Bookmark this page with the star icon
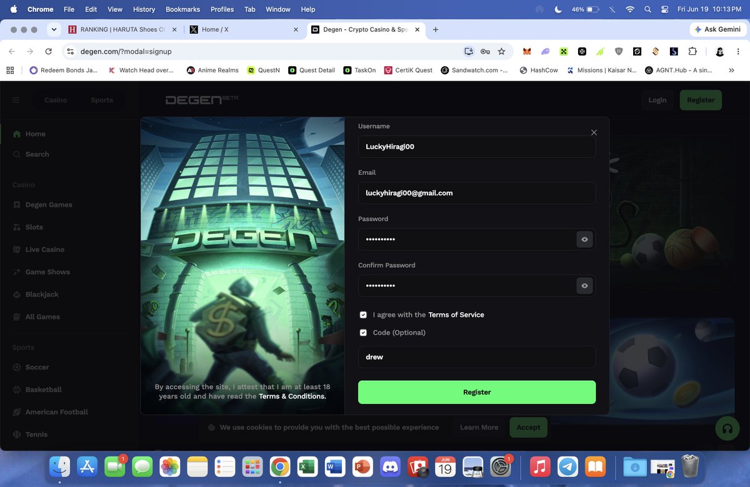 pyautogui.click(x=501, y=51)
